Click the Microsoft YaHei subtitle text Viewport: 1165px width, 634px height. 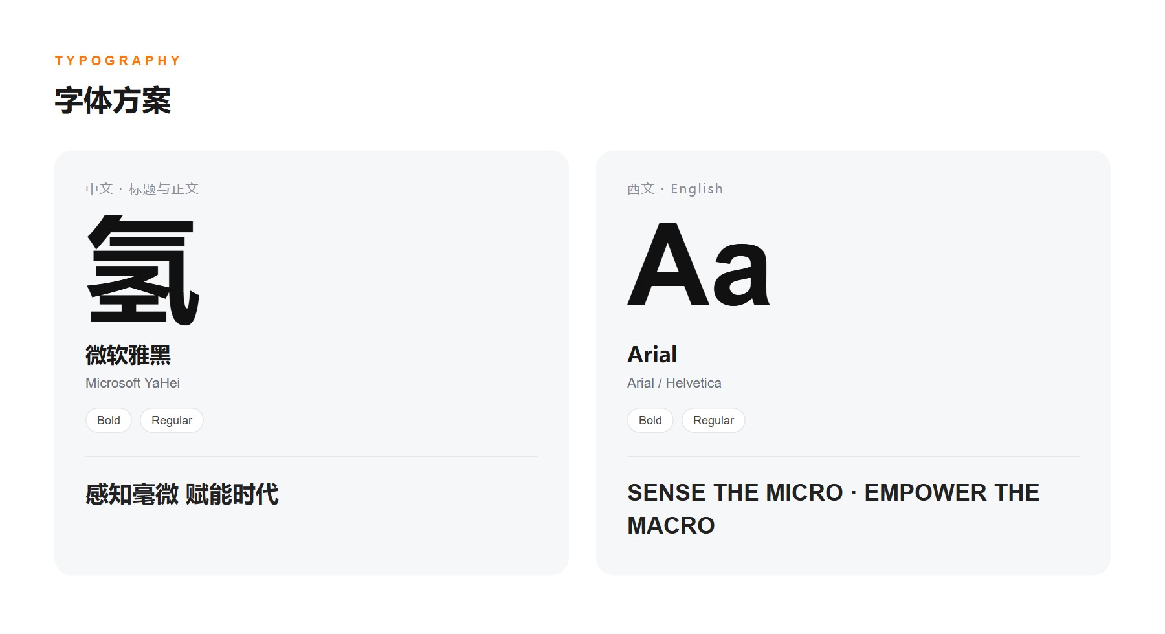(x=133, y=383)
